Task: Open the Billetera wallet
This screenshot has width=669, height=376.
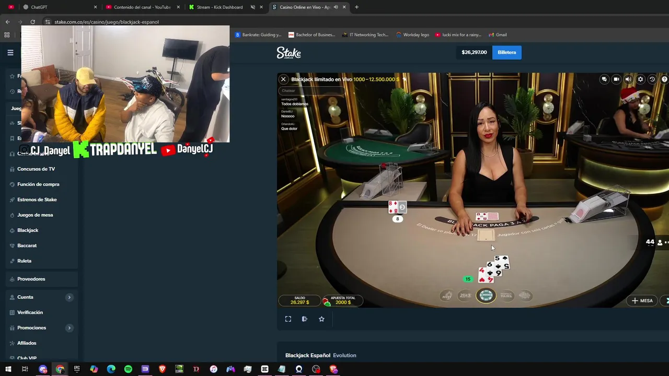Action: click(506, 52)
